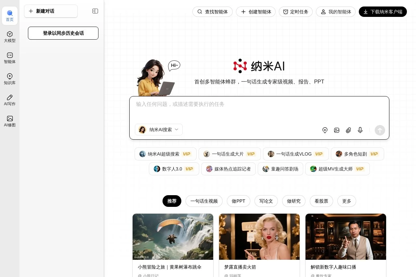Switch to the 看股票 tab

coord(321,201)
